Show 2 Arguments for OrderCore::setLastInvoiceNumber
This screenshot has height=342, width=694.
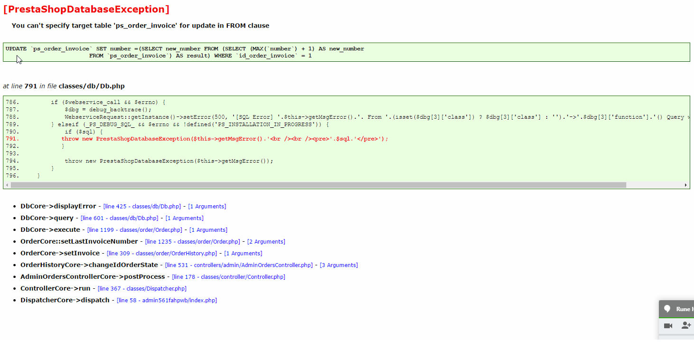[266, 242]
